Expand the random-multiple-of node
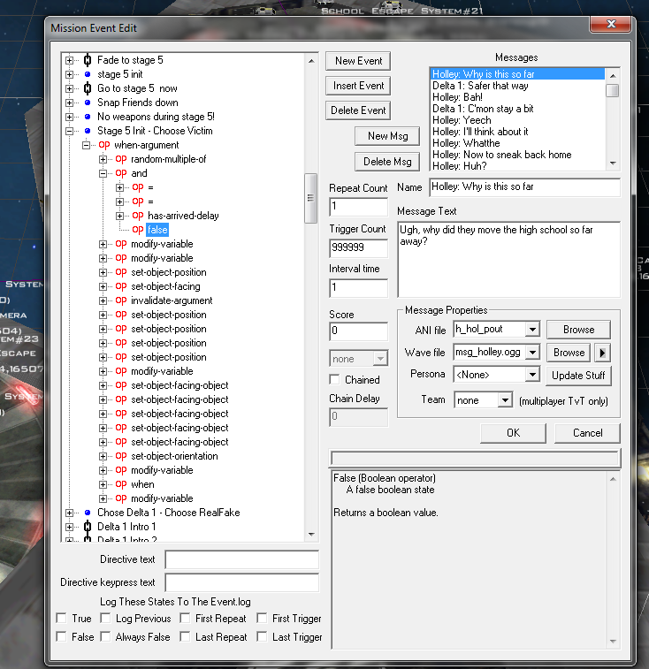The width and height of the screenshot is (649, 669). pos(103,159)
